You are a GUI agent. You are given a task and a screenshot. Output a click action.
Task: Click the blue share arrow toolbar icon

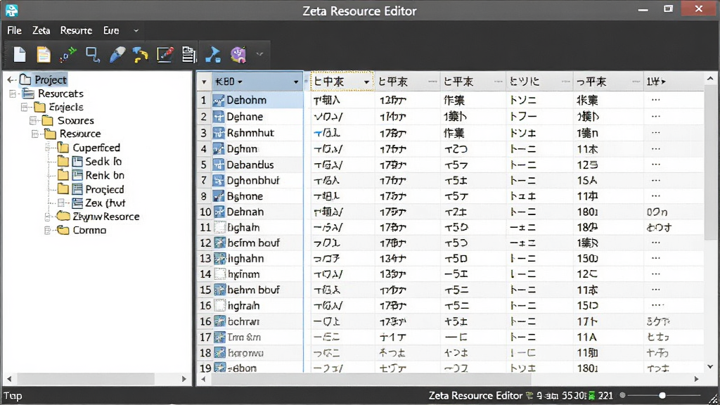click(x=213, y=55)
